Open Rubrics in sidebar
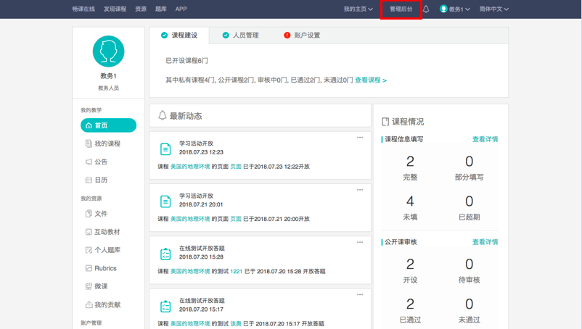 [104, 268]
